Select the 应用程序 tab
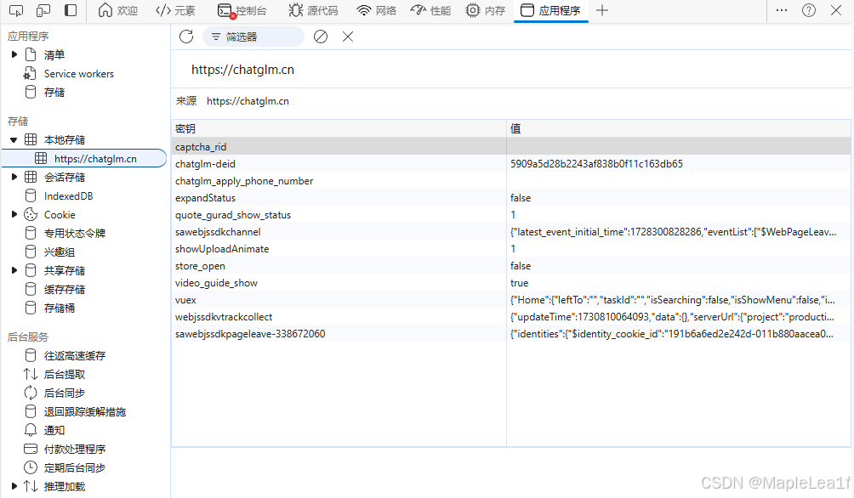Viewport: 854px width, 498px height. point(550,10)
